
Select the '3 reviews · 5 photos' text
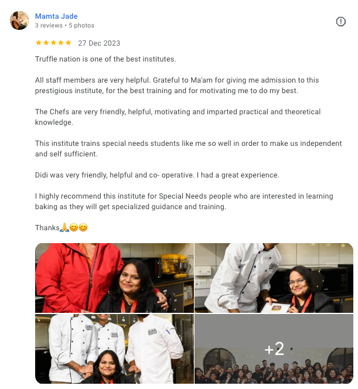[64, 25]
